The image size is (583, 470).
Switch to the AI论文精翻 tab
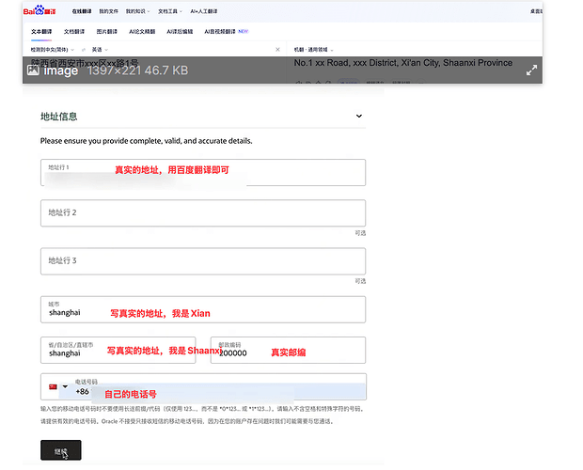click(x=142, y=32)
